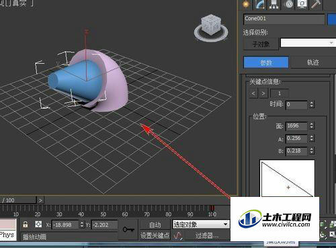Open the default in/out tangents curve icon
Image resolution: width=336 pixels, height=248 pixels.
pyautogui.click(x=177, y=236)
